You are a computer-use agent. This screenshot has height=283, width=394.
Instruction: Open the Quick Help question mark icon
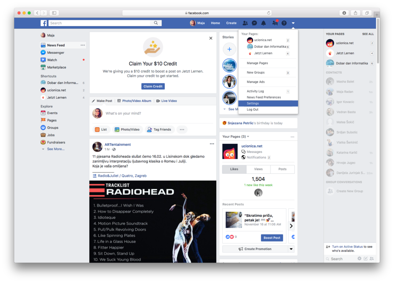tap(284, 23)
